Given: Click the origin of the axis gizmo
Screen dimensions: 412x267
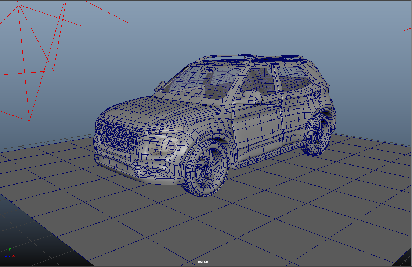Looking at the screenshot, I should click(x=10, y=256).
